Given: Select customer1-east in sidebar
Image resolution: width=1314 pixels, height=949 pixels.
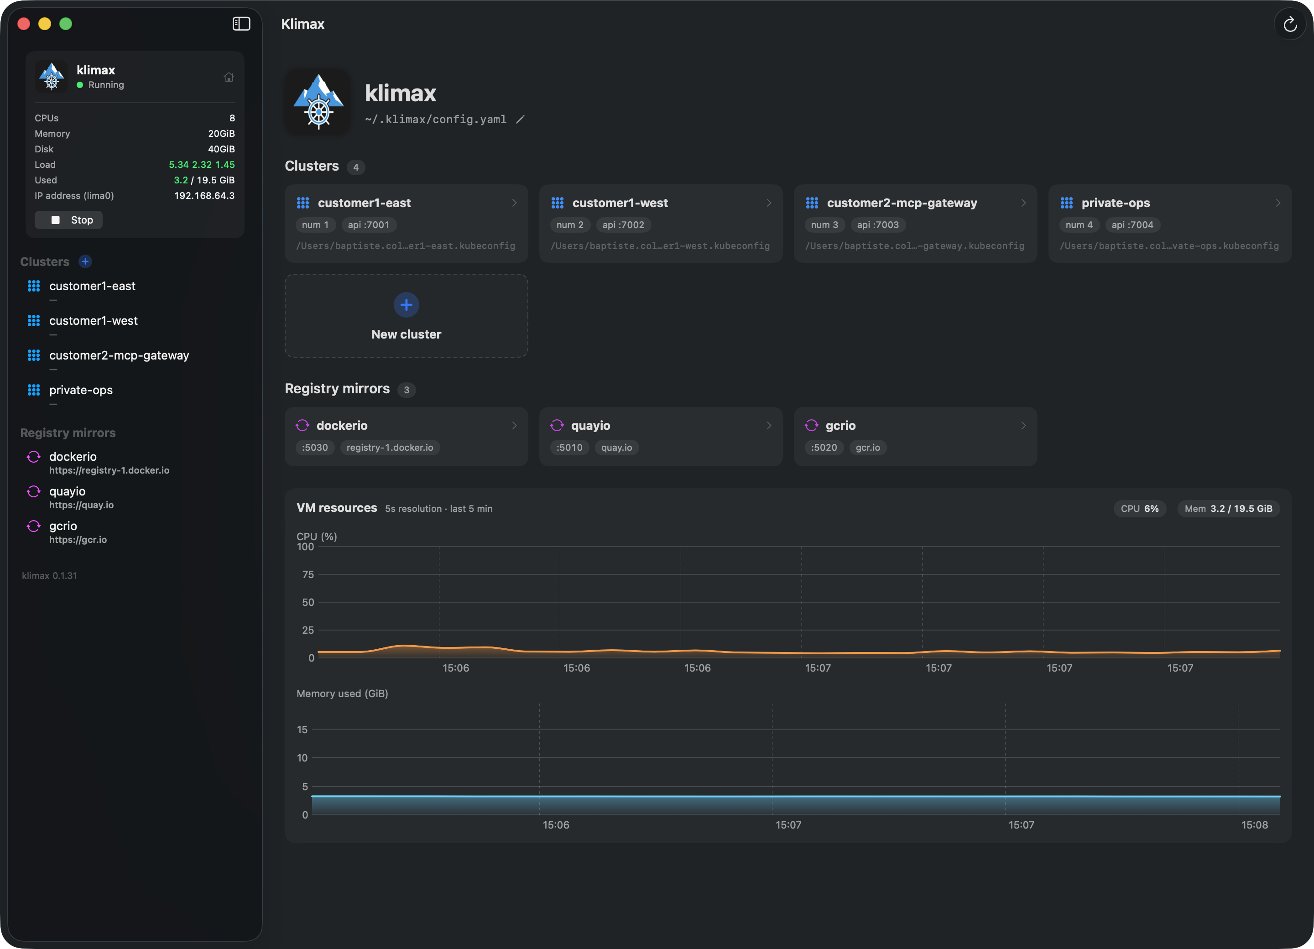Looking at the screenshot, I should coord(92,286).
